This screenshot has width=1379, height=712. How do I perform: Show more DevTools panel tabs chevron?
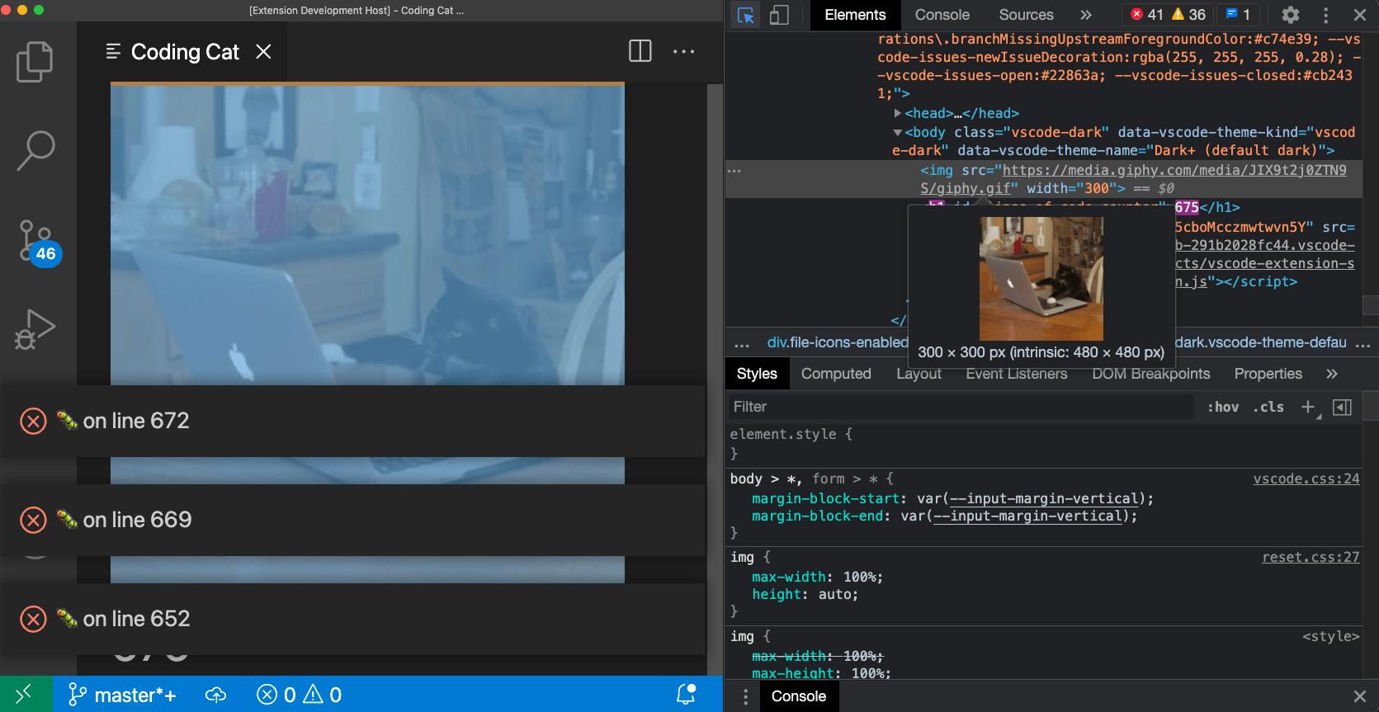point(1086,15)
